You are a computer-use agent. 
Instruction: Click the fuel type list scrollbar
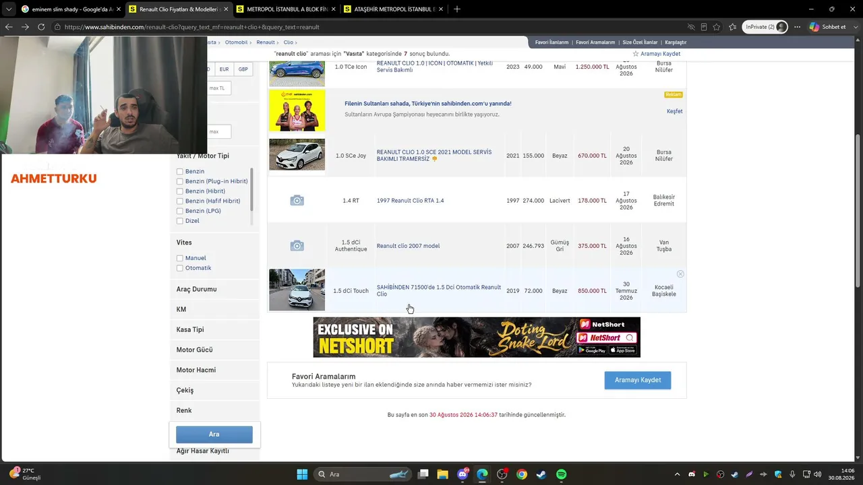click(x=252, y=190)
